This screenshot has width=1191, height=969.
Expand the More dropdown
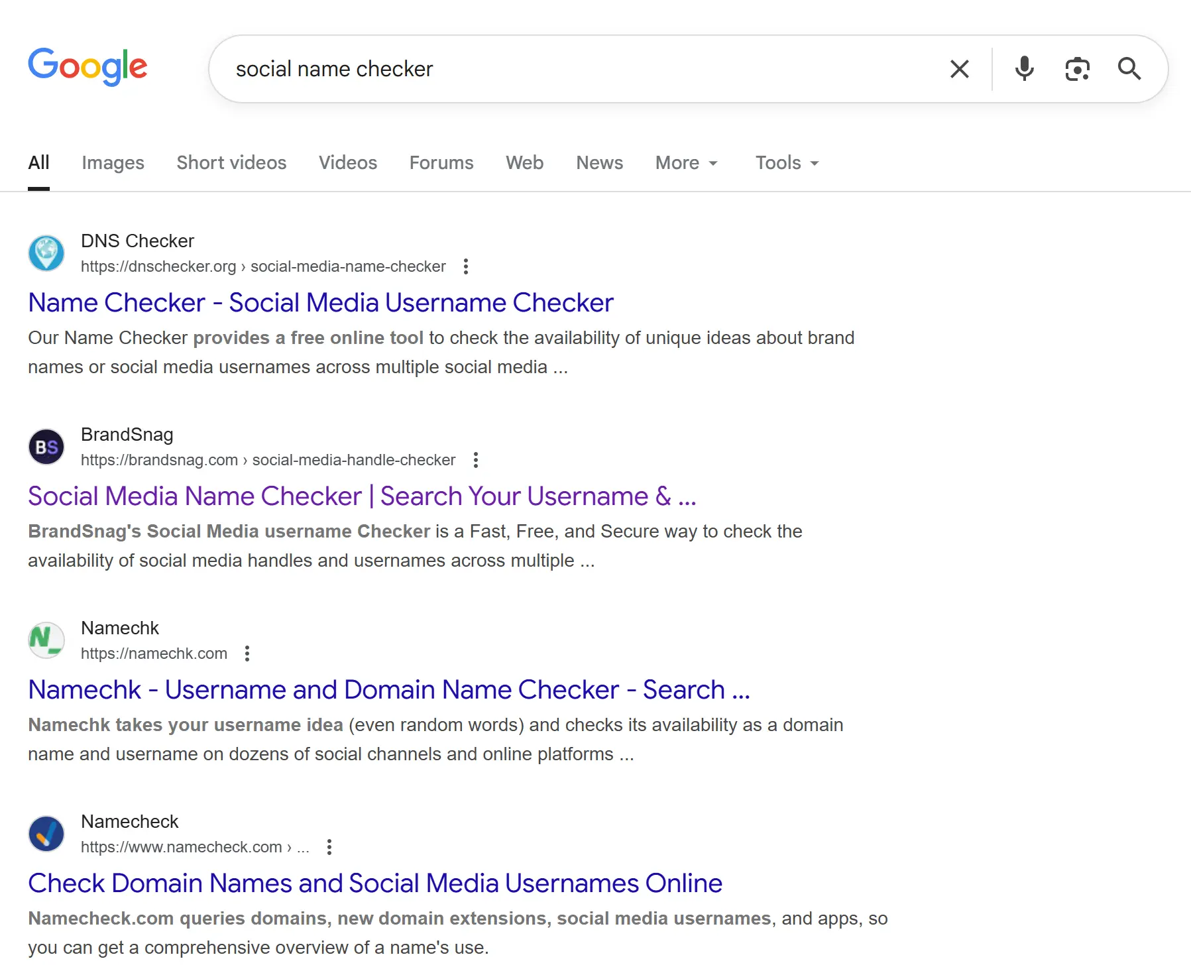(686, 163)
